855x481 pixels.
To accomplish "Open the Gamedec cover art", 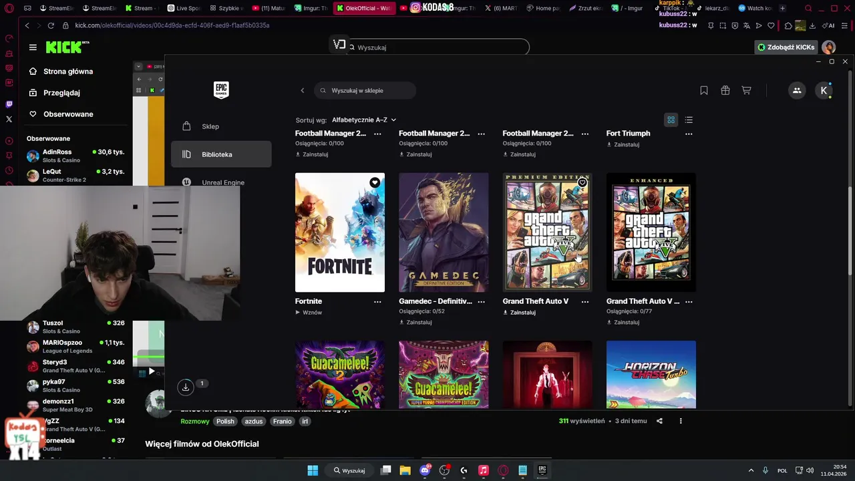I will click(444, 232).
